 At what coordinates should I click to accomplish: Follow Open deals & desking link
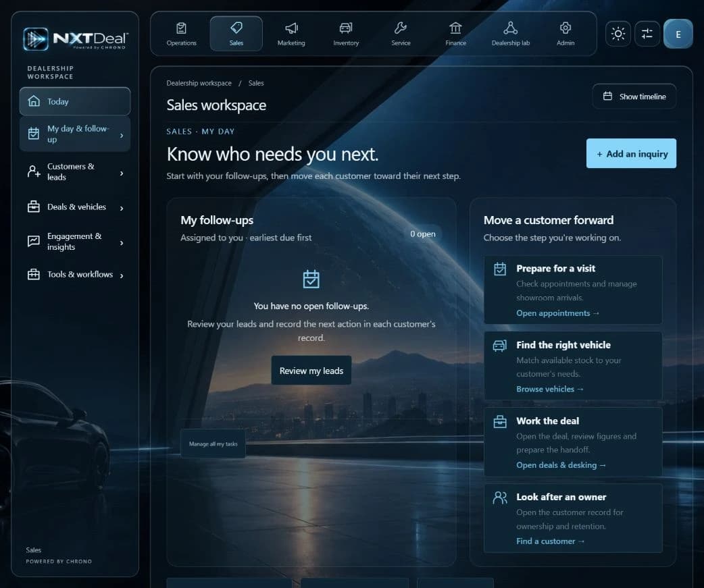click(x=561, y=465)
